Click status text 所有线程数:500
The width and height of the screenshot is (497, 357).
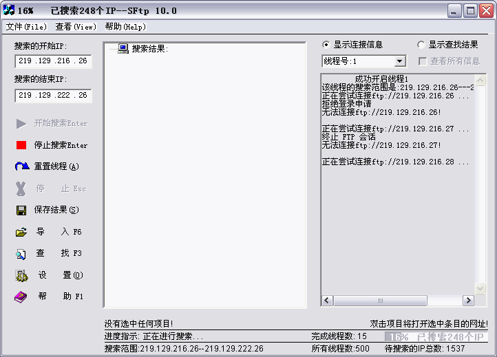pos(340,349)
